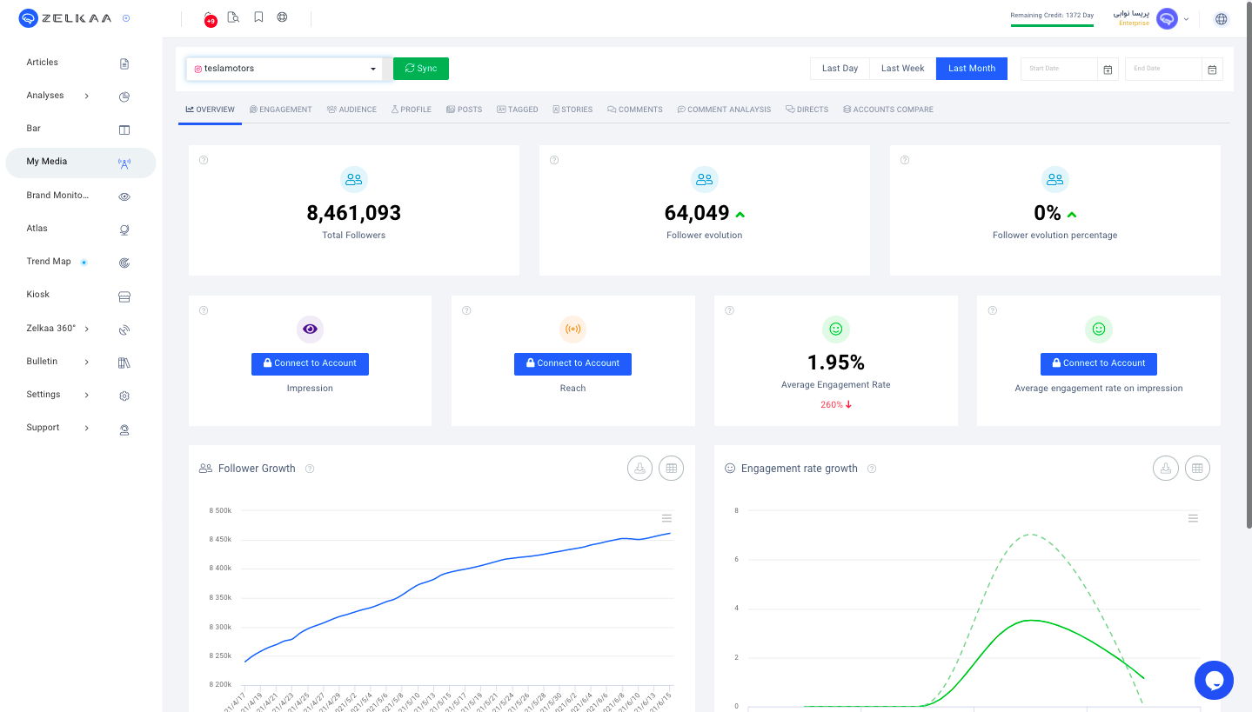Switch to Last Week time filter
This screenshot has width=1252, height=712.
901,68
